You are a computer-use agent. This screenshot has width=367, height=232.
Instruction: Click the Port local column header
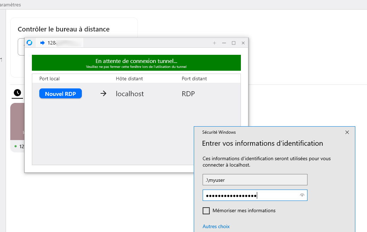click(x=49, y=79)
